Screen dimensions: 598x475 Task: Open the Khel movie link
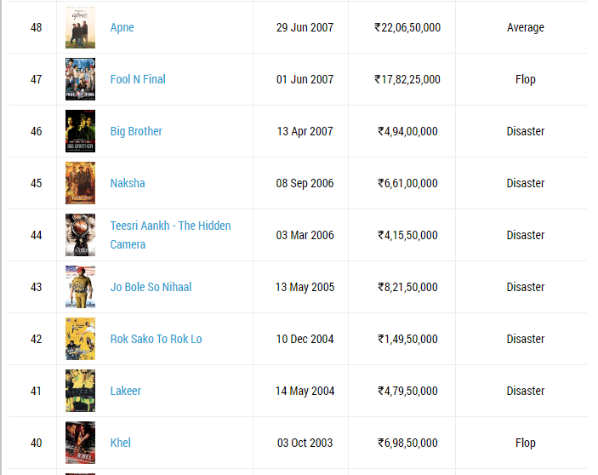point(121,443)
